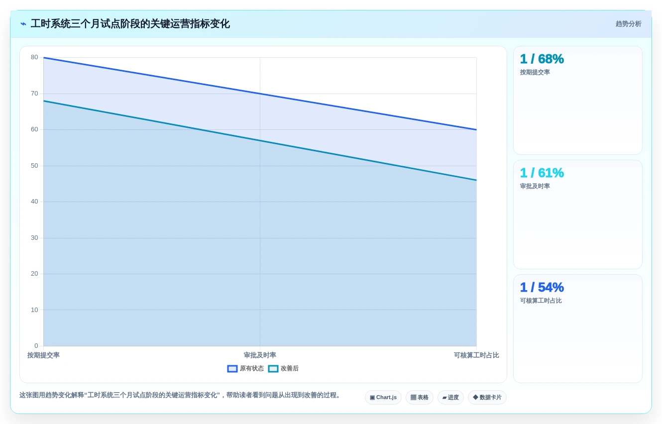Toggle the 改善后 legend item
The image size is (662, 424).
tap(283, 369)
